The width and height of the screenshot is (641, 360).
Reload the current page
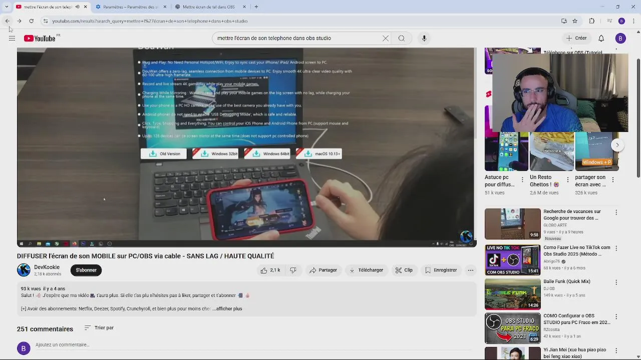[31, 21]
